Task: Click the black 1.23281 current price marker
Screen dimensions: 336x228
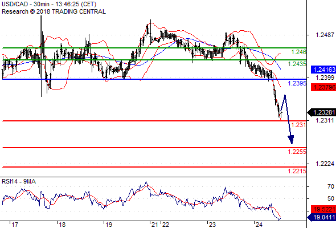Action: coord(322,112)
